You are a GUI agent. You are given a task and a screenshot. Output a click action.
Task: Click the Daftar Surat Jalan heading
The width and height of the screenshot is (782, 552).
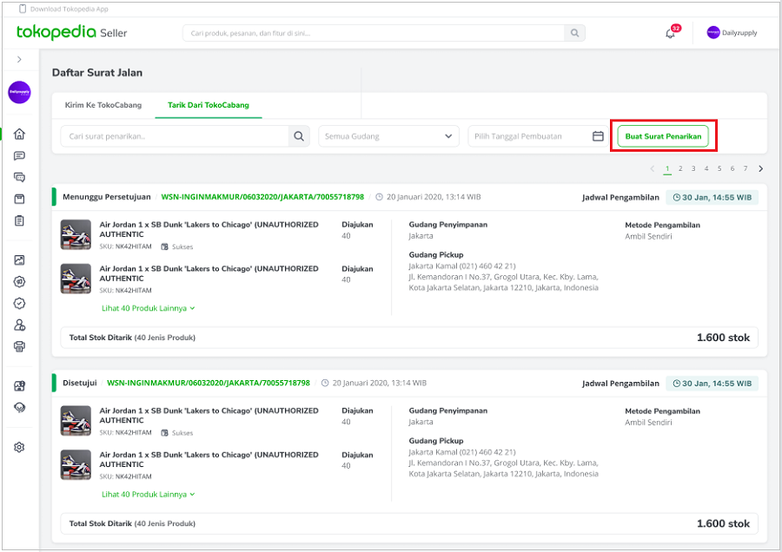97,73
